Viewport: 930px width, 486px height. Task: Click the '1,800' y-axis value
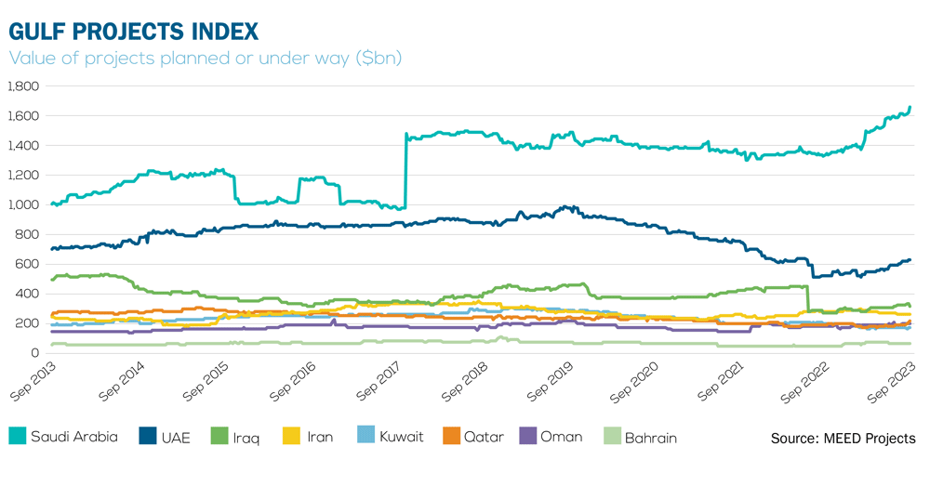tap(22, 86)
